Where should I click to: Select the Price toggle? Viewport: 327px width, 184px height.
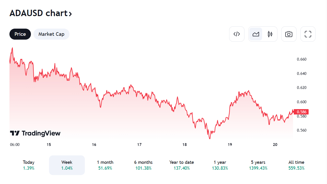click(20, 34)
